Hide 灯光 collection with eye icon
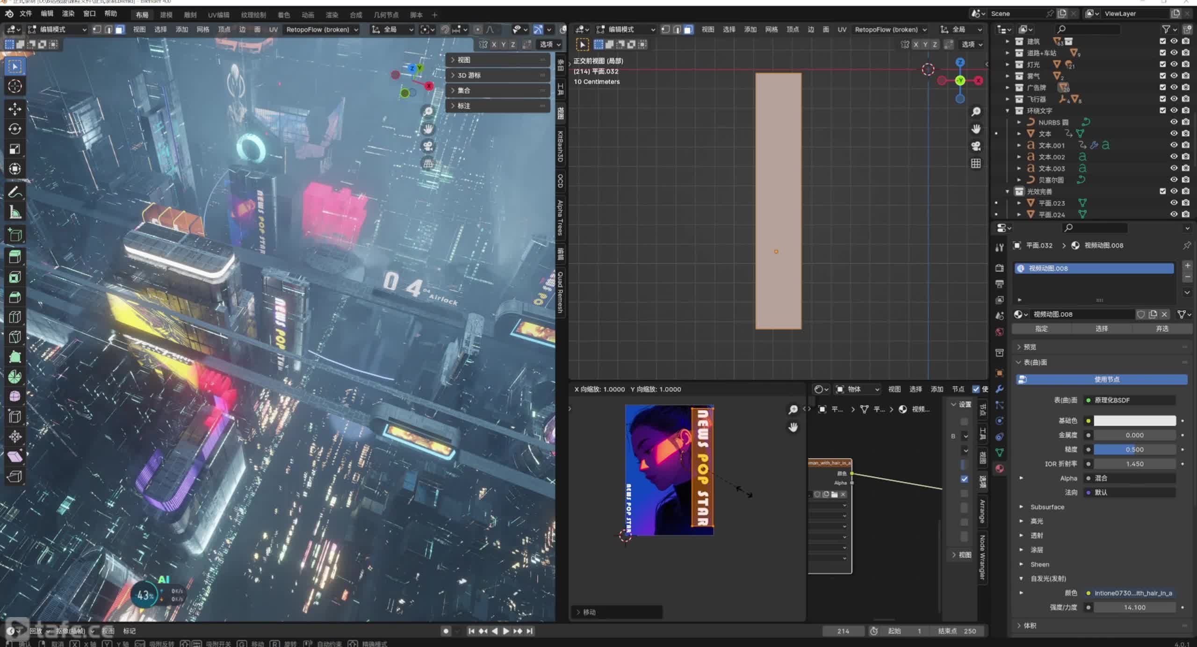This screenshot has height=647, width=1197. tap(1174, 65)
